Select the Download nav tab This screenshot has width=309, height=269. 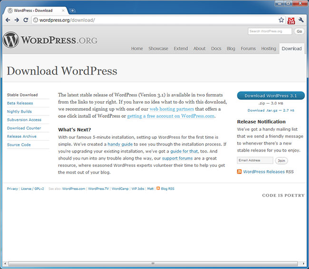tap(292, 48)
